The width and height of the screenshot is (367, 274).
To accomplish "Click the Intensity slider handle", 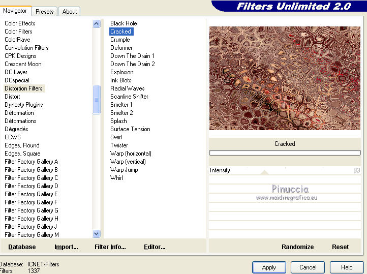I will tap(264, 172).
